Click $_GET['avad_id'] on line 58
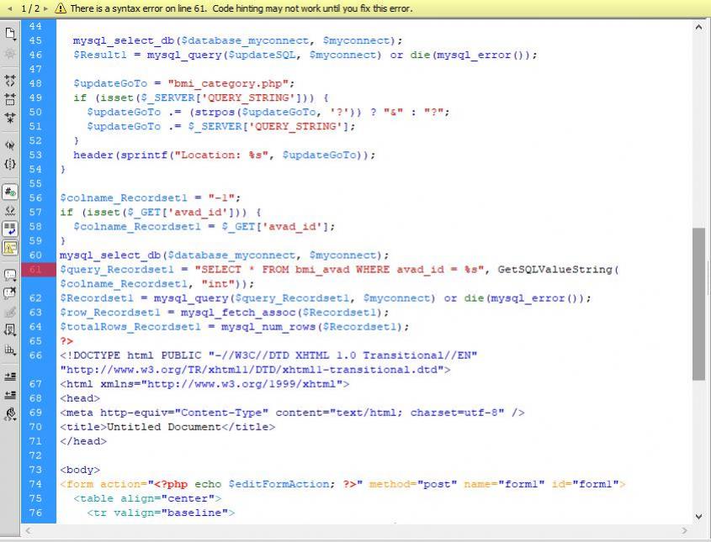This screenshot has height=542, width=711. pos(274,226)
